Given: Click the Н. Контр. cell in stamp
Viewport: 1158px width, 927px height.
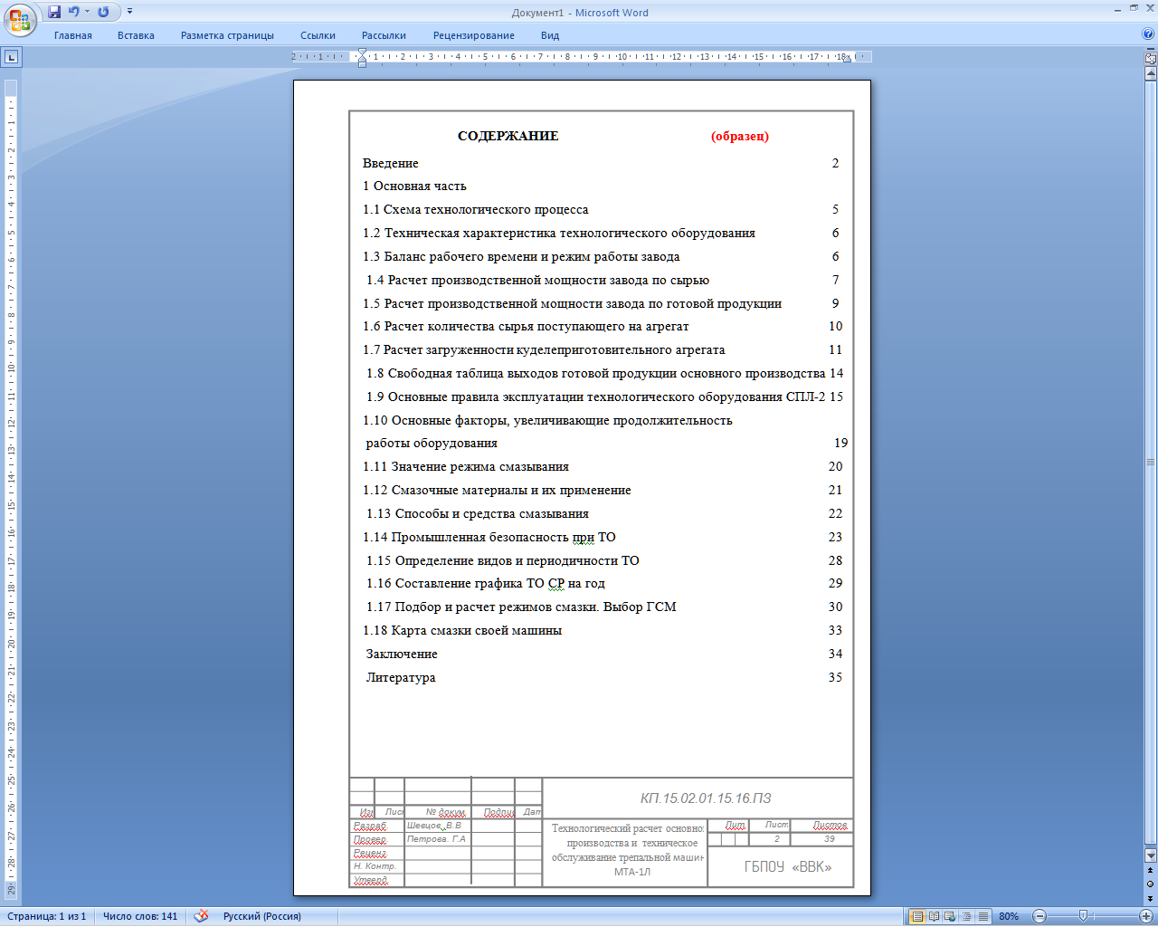Looking at the screenshot, I should coord(375,866).
